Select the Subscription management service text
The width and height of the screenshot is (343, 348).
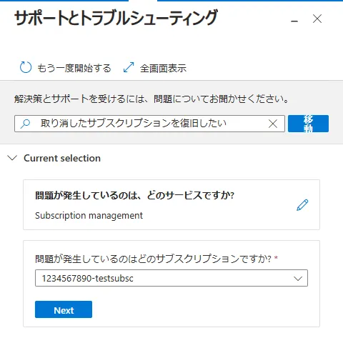coord(89,216)
